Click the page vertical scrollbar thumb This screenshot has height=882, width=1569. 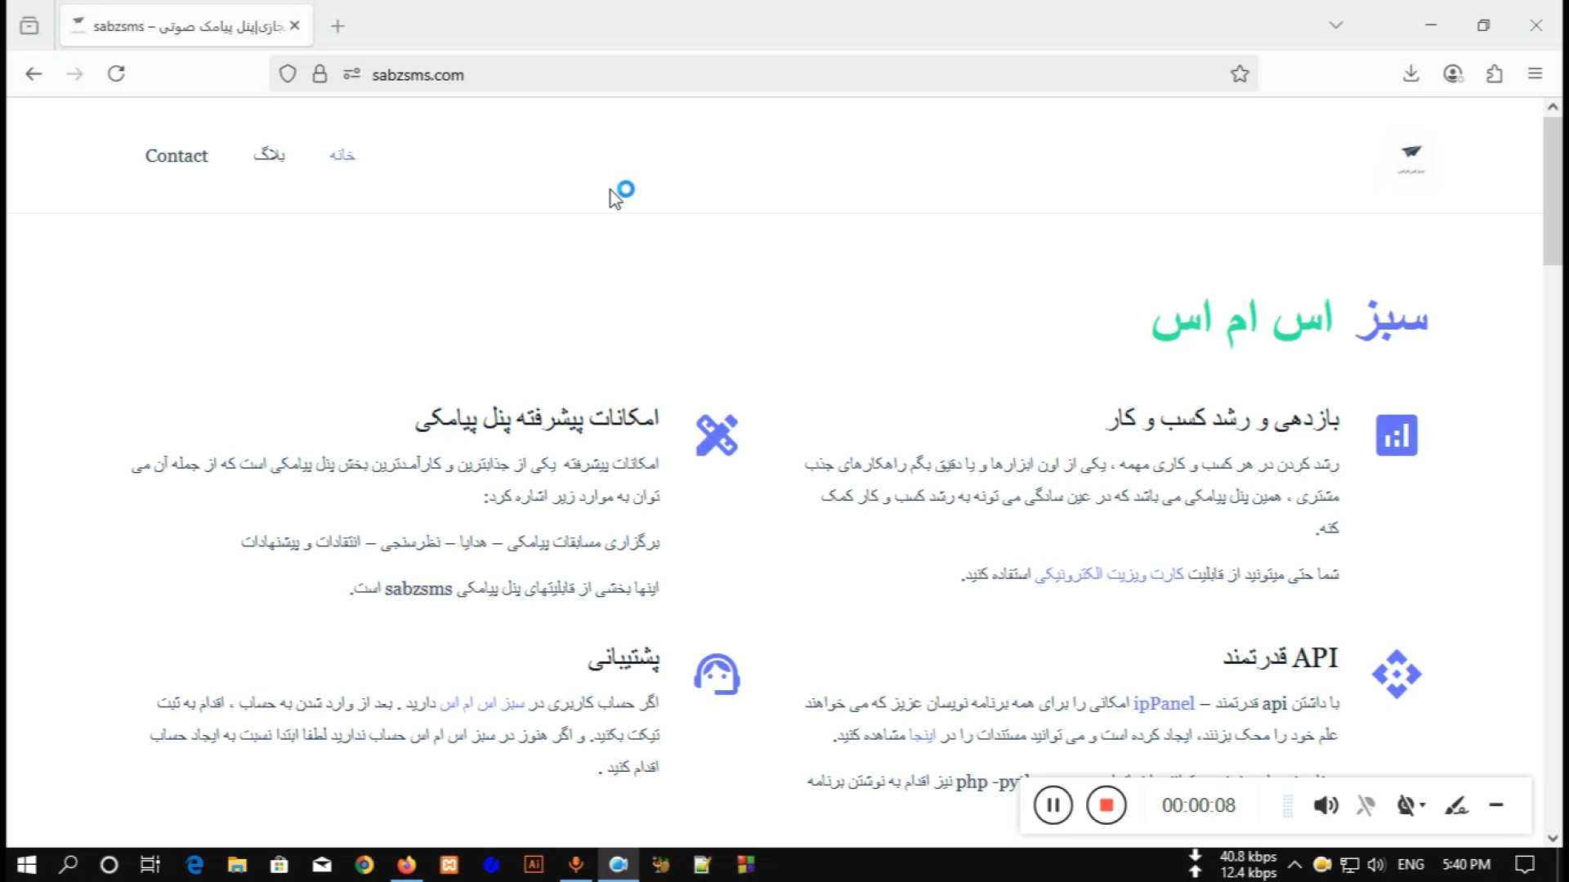[x=1552, y=192]
